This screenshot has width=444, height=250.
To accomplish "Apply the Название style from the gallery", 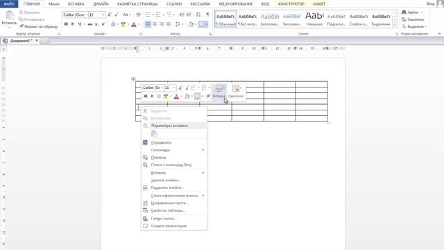I will (x=314, y=19).
